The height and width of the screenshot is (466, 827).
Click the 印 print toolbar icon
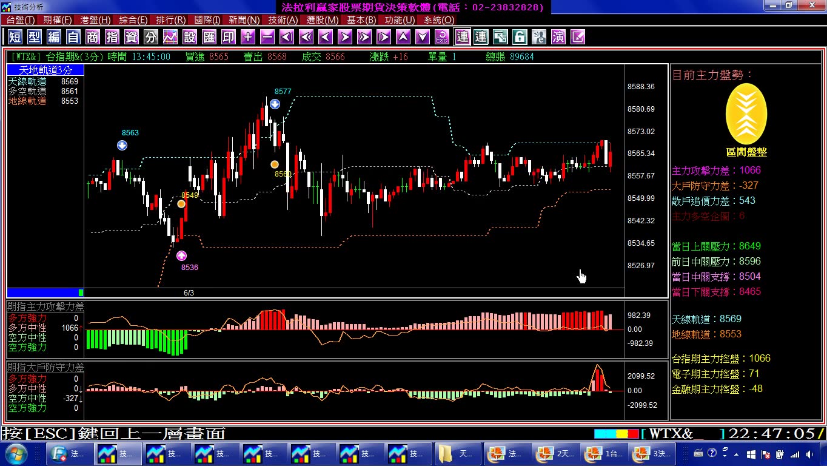pyautogui.click(x=229, y=37)
